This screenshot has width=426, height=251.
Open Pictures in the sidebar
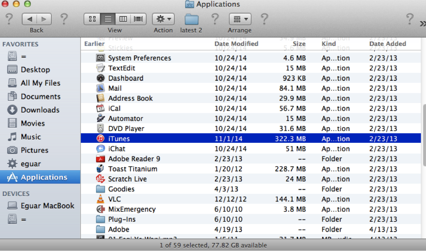tap(40, 150)
